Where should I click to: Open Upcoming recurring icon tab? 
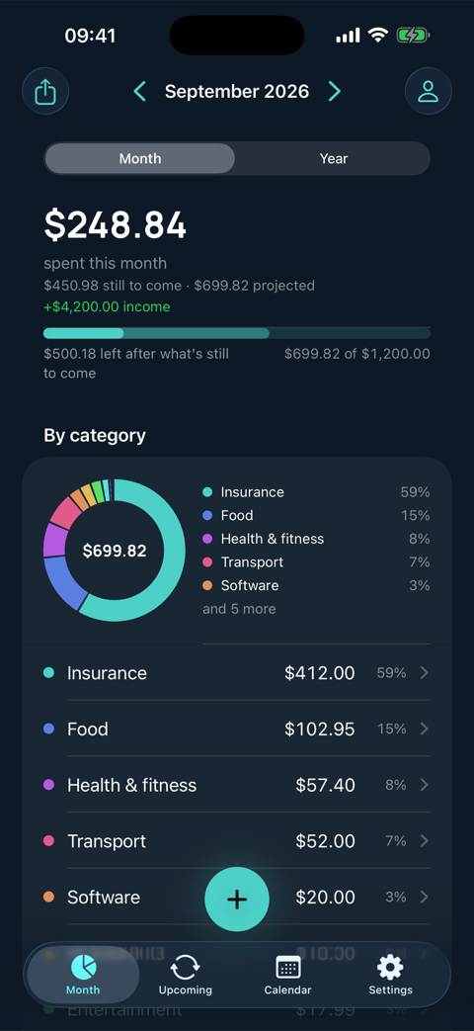(185, 975)
